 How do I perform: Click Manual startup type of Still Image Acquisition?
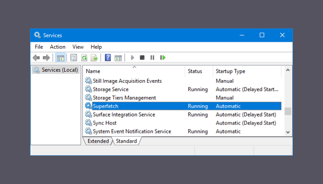click(225, 81)
